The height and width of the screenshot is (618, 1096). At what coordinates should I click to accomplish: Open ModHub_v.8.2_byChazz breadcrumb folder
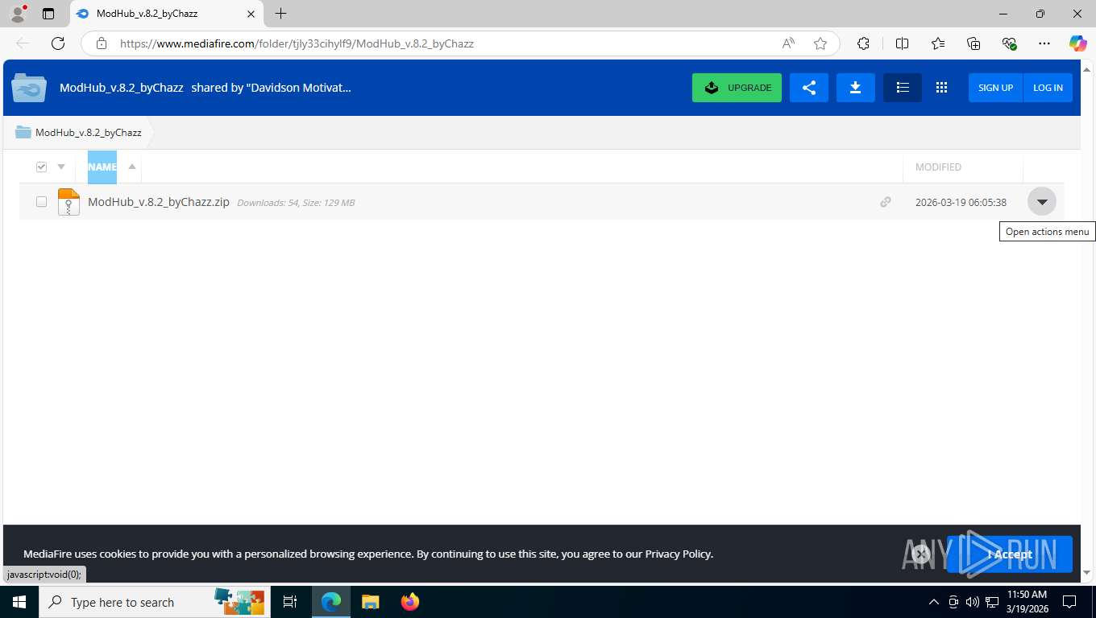[89, 133]
